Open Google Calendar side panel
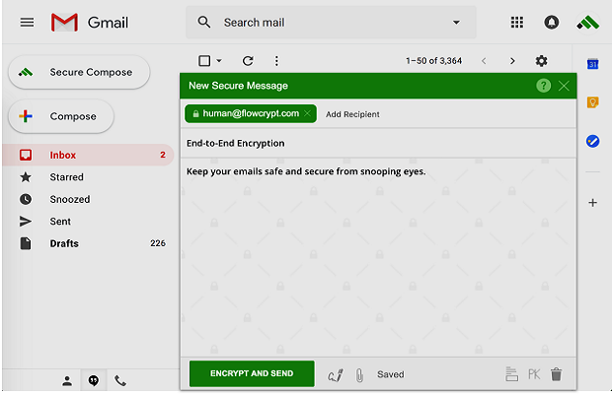This screenshot has height=394, width=612. (592, 63)
